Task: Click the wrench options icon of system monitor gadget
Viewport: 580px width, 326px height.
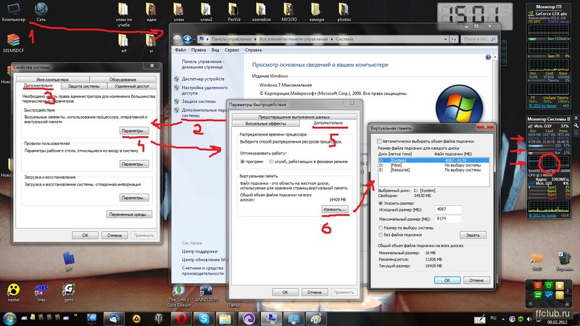Action: pyautogui.click(x=576, y=125)
